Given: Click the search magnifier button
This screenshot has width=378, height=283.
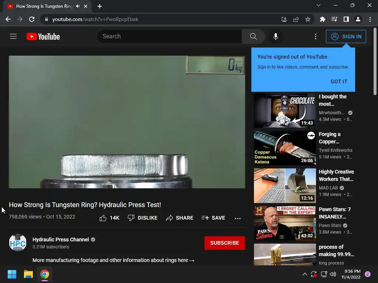Looking at the screenshot, I should tap(253, 36).
